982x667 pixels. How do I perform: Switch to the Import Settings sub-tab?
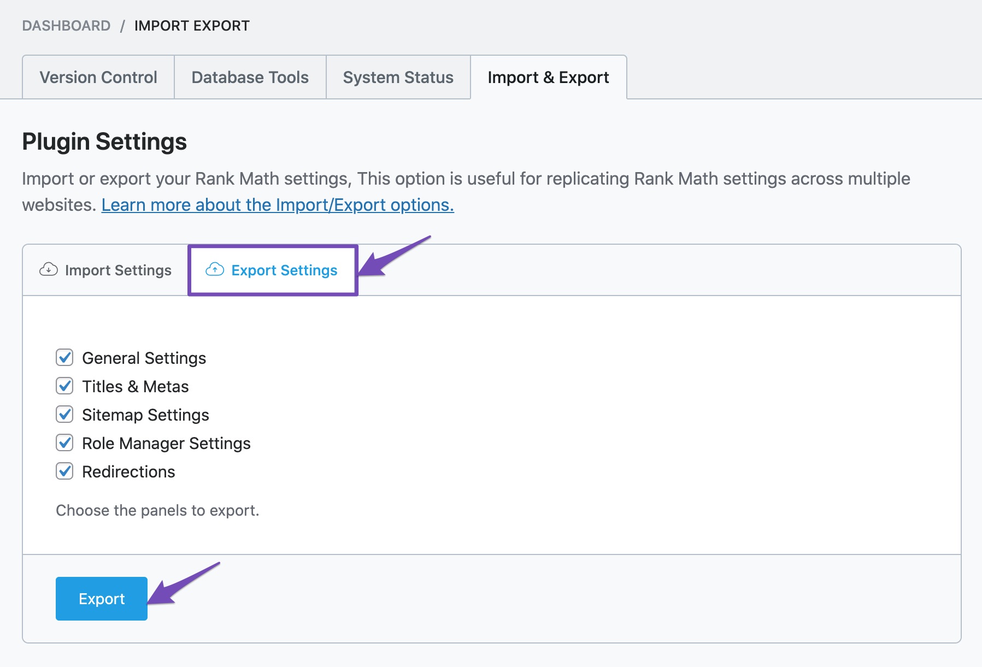tap(105, 270)
